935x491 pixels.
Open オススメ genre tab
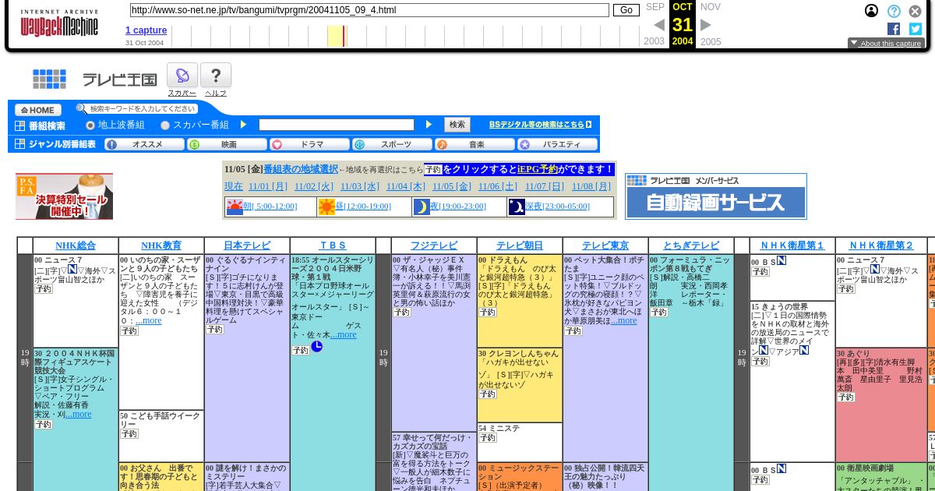click(145, 144)
